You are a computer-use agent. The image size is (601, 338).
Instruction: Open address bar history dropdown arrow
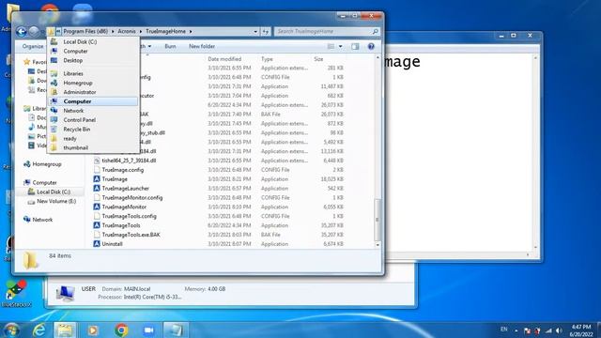pyautogui.click(x=255, y=31)
